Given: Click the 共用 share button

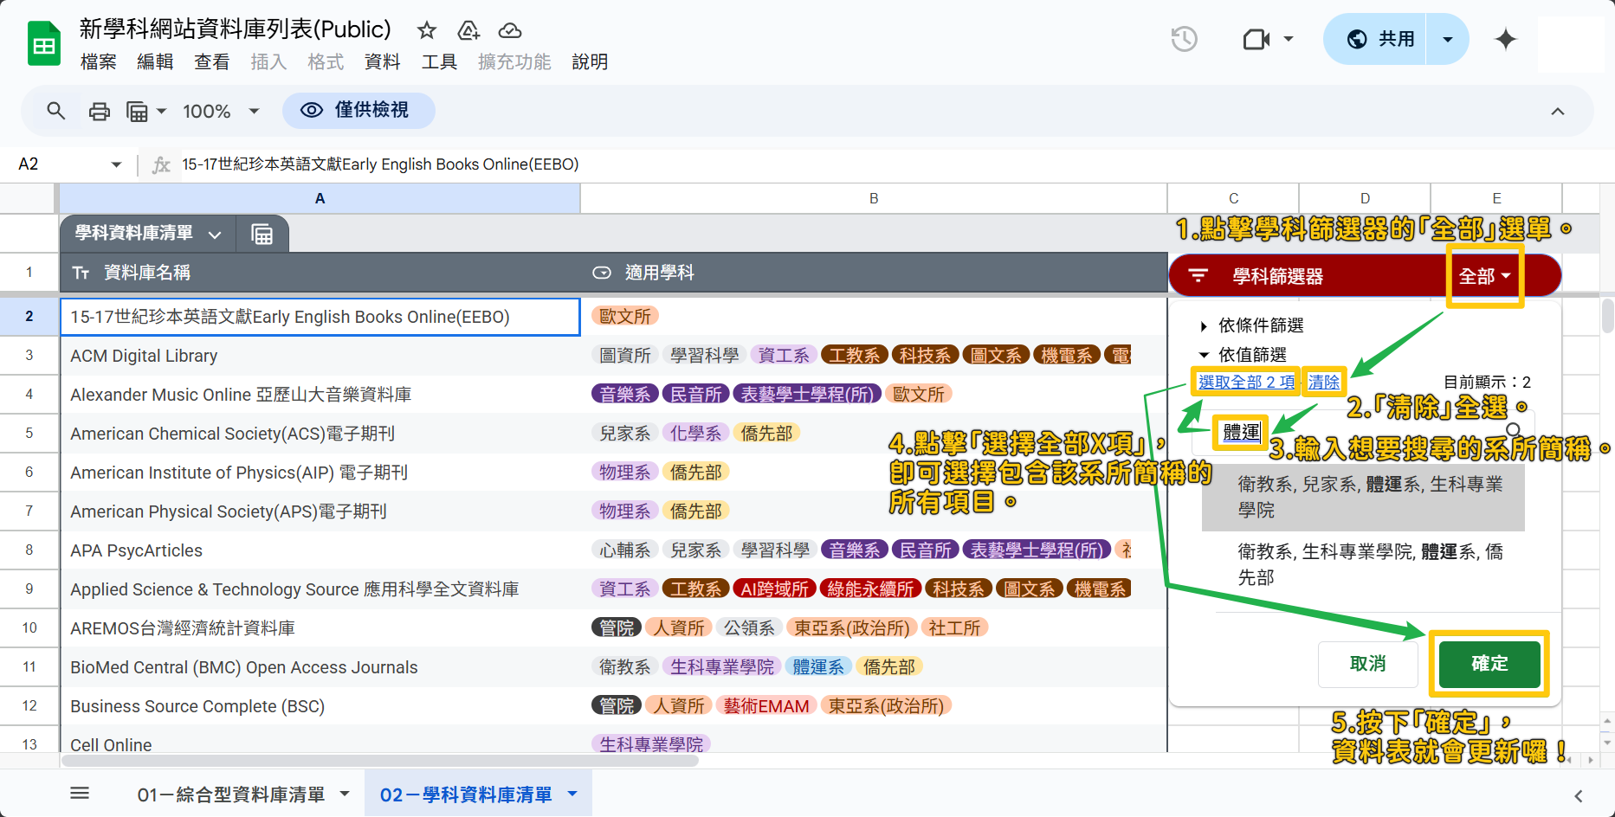Looking at the screenshot, I should pyautogui.click(x=1375, y=39).
